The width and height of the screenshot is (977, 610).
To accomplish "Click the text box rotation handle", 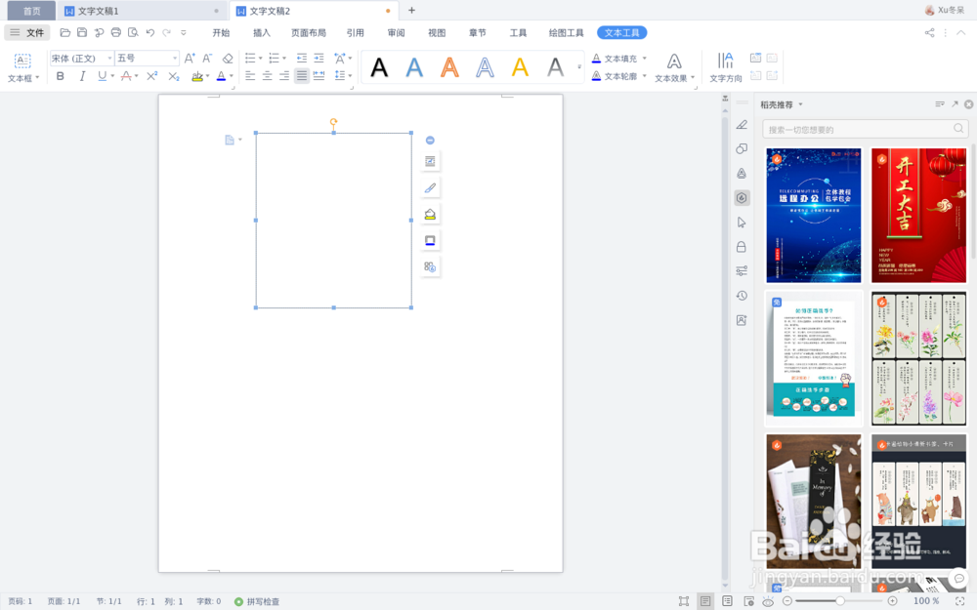I will tap(333, 122).
